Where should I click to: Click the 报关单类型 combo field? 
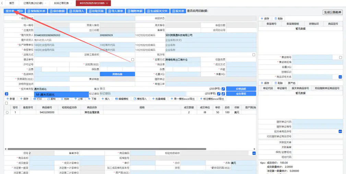point(52,89)
